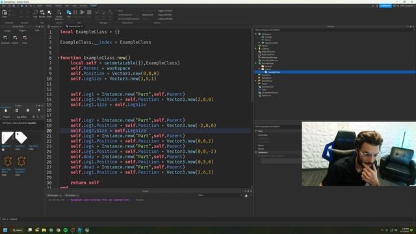
Task: Open the All Contexts dropdown in Output
Action: point(72,196)
